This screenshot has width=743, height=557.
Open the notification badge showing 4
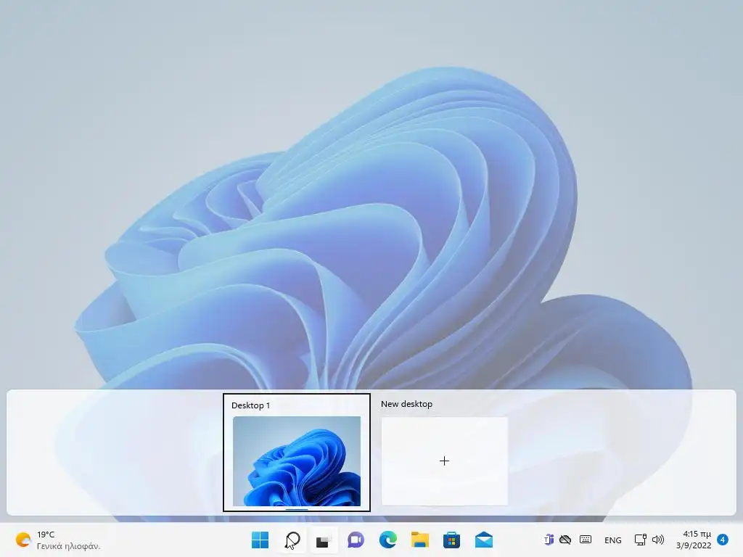click(723, 540)
